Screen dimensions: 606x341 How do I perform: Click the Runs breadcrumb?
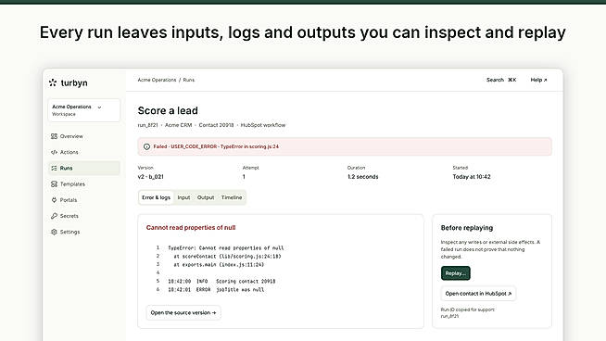[189, 80]
